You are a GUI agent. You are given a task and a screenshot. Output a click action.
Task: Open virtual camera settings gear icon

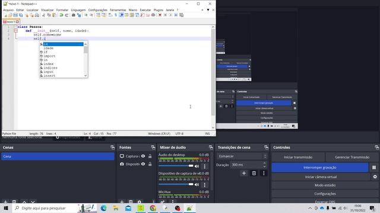[375, 177]
